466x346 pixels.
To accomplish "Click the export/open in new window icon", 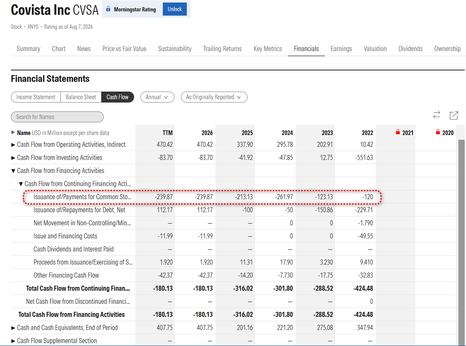I will (x=454, y=115).
